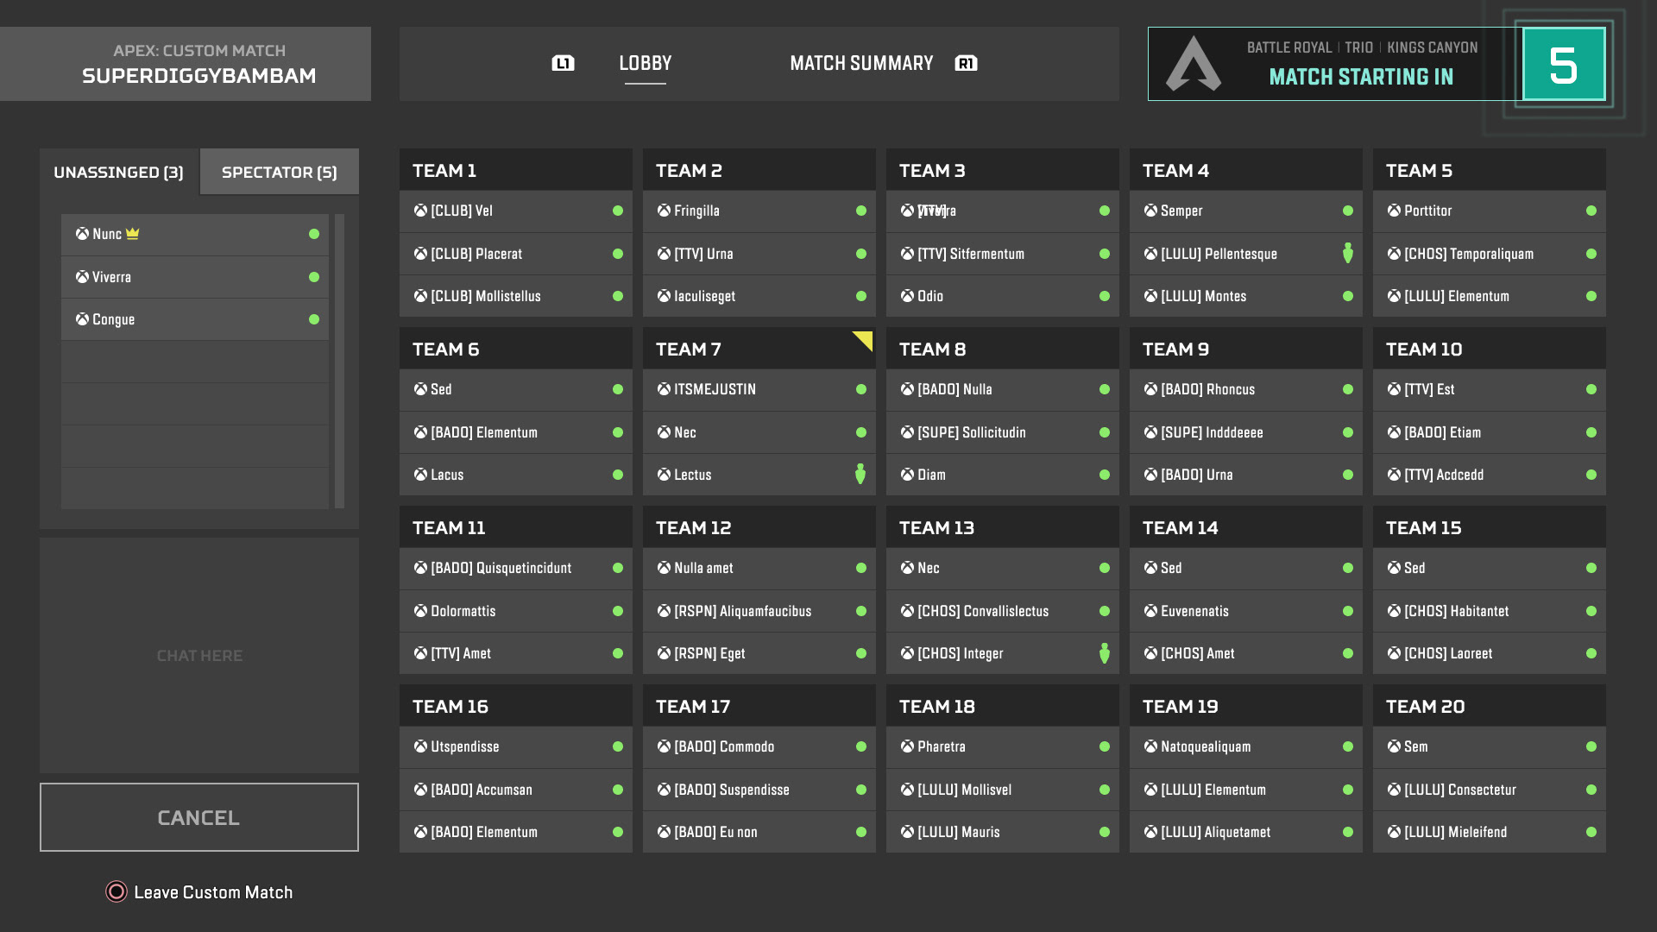Select player [BADO] Rhoncus
1657x932 pixels.
pyautogui.click(x=1246, y=389)
